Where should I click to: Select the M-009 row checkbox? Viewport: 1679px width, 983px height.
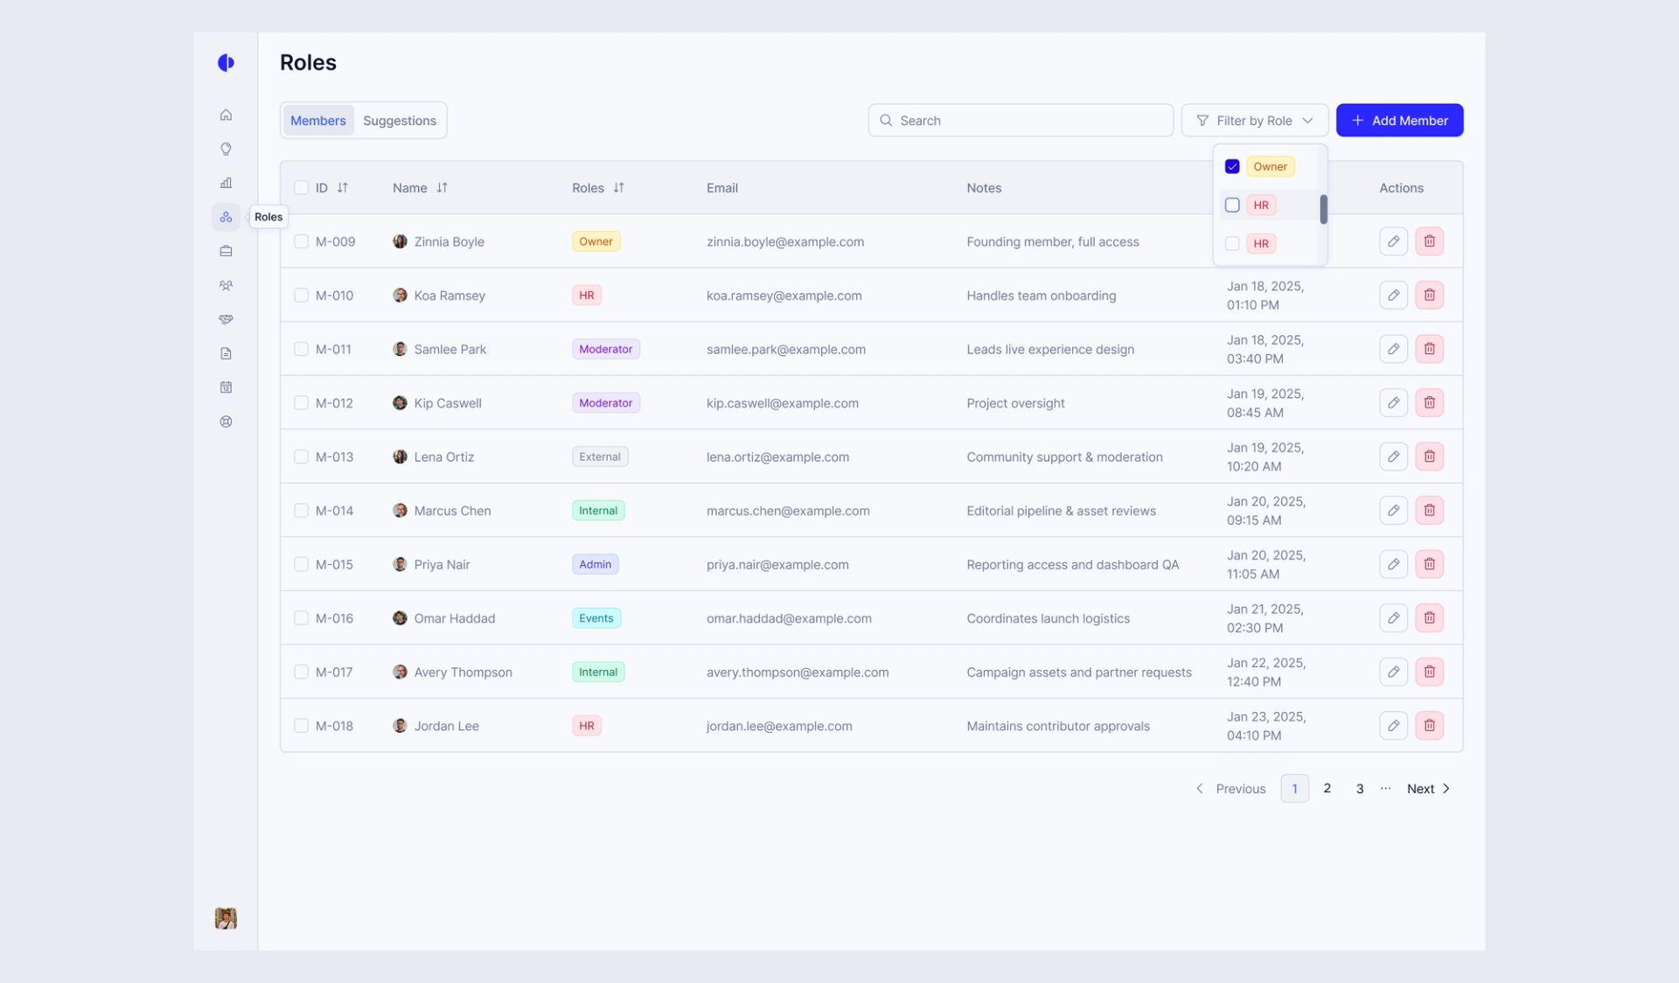(x=301, y=241)
